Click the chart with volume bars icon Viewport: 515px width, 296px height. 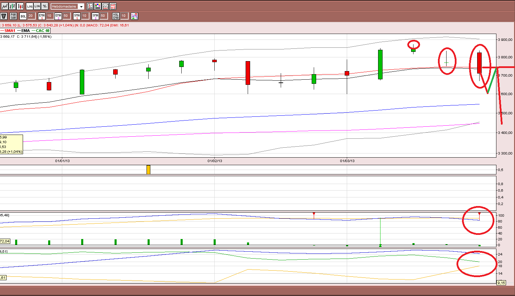pyautogui.click(x=105, y=6)
